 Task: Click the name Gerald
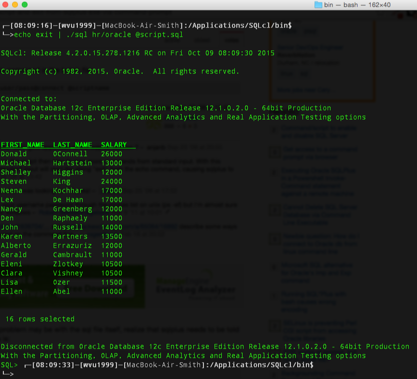coord(14,255)
